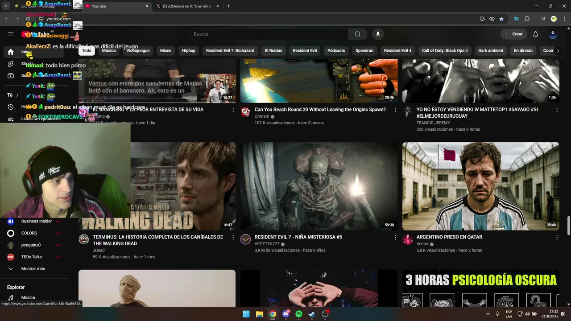Open the Chrome profile avatar
This screenshot has height=321, width=571.
point(554,19)
